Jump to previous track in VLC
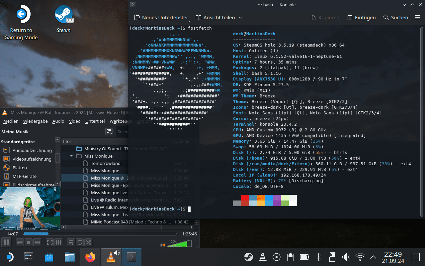Screen dimensions: 425x266 (20, 242)
